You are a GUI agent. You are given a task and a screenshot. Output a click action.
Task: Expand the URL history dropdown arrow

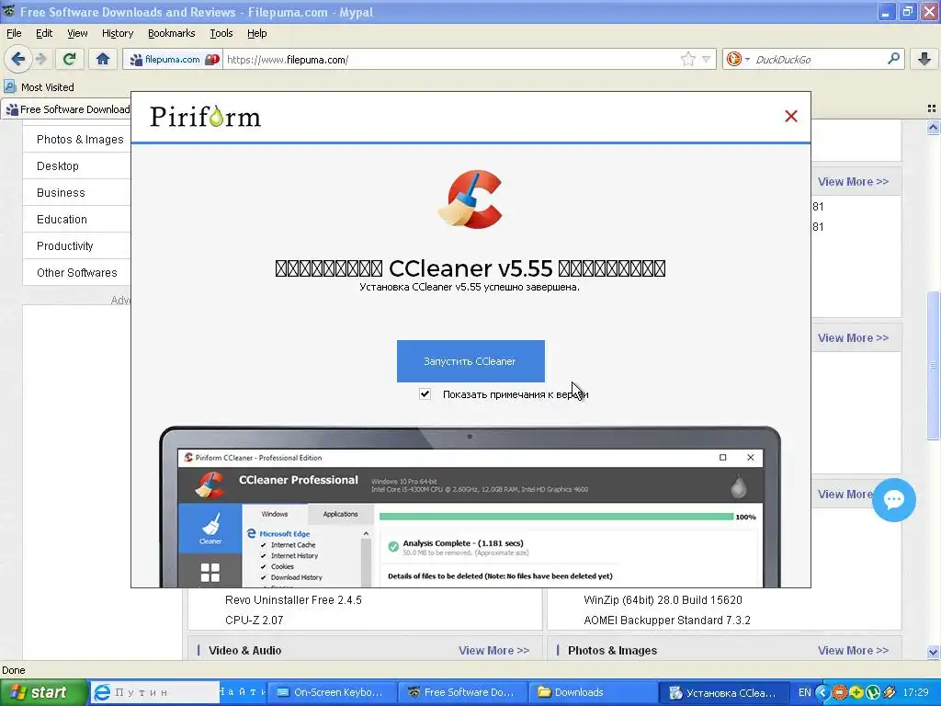point(707,59)
